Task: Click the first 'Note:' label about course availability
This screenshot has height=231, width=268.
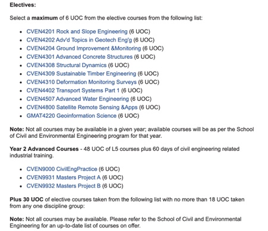Action: [17, 129]
